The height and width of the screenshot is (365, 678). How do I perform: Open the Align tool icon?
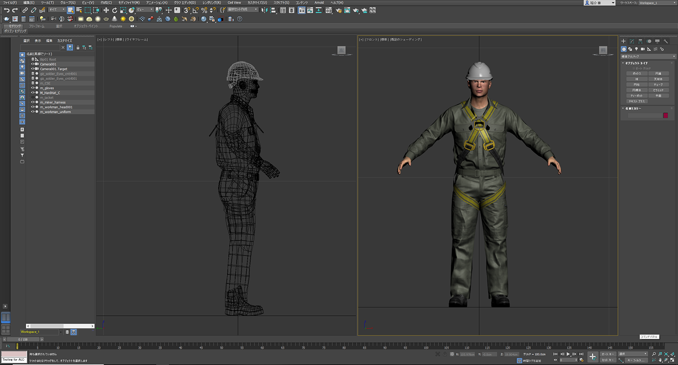[273, 10]
